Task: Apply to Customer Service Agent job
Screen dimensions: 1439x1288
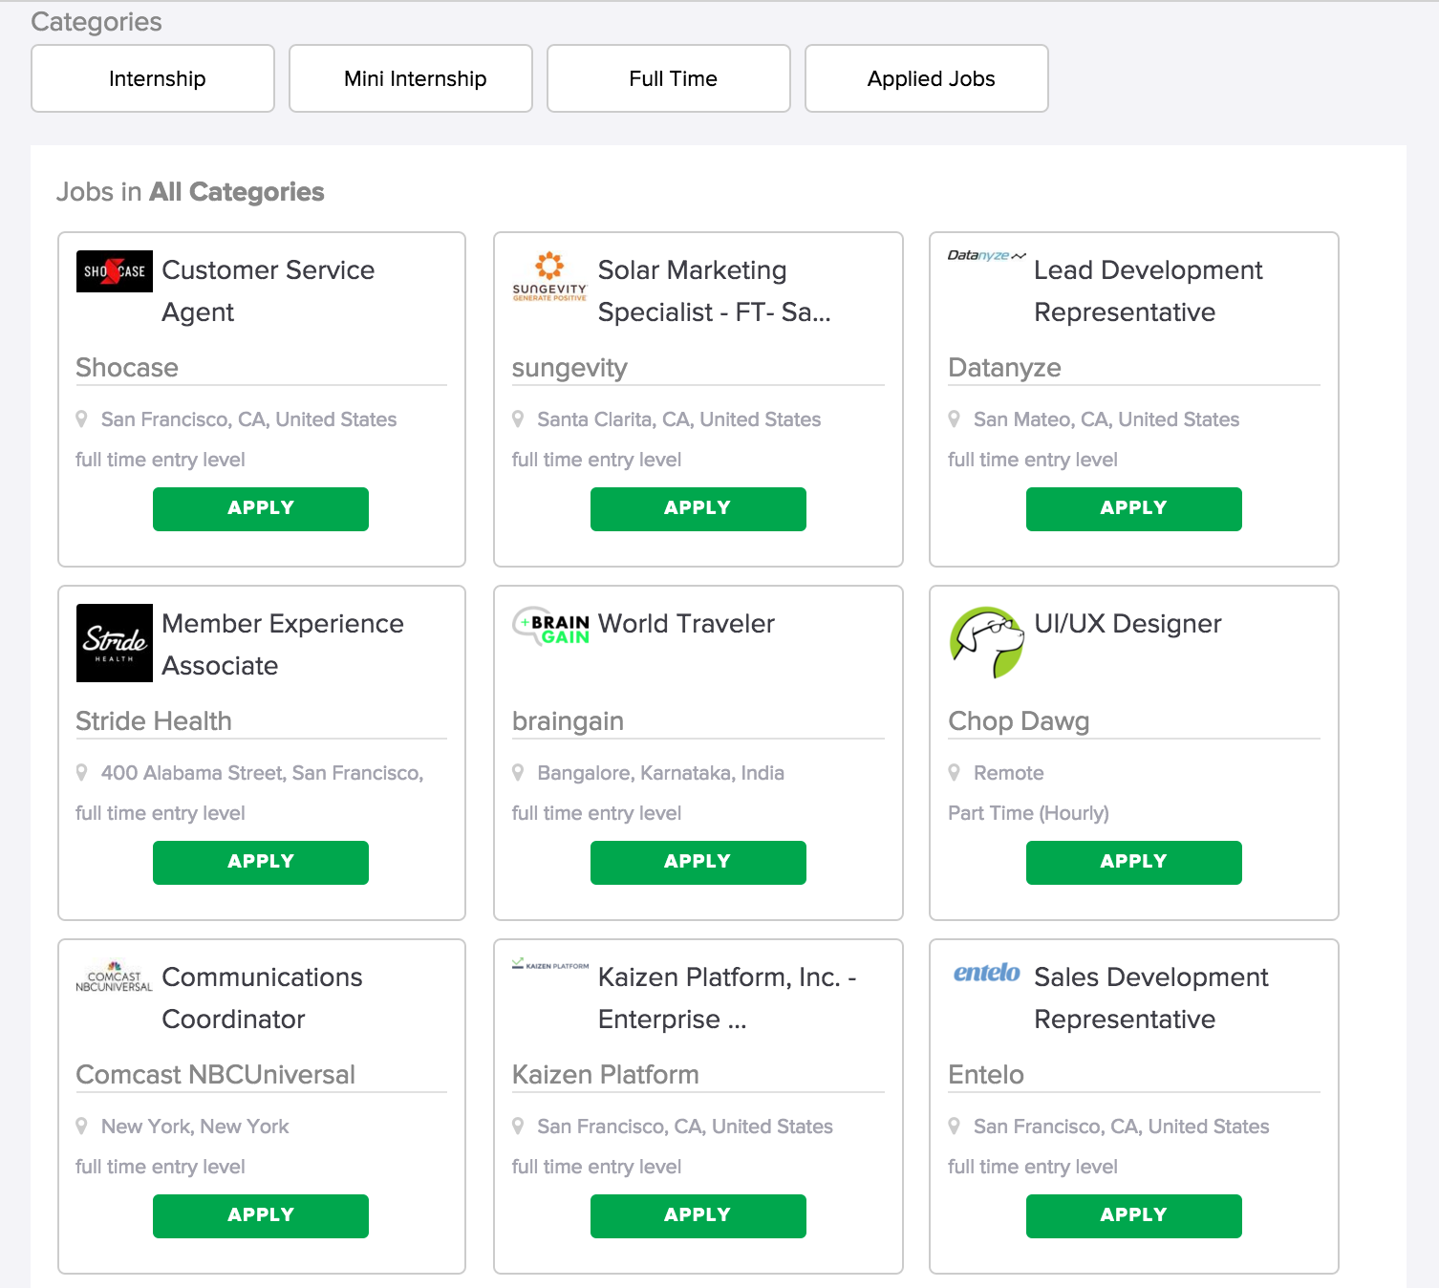Action: pos(261,509)
